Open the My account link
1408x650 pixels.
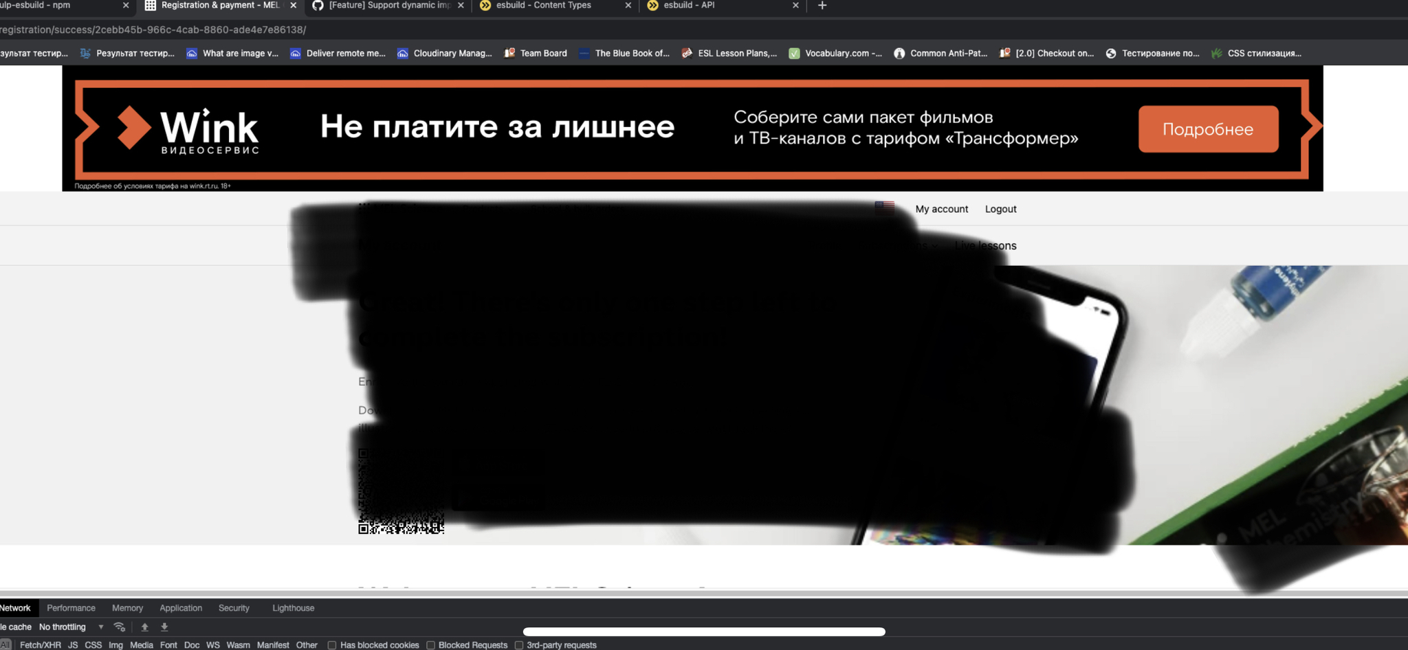pyautogui.click(x=941, y=209)
